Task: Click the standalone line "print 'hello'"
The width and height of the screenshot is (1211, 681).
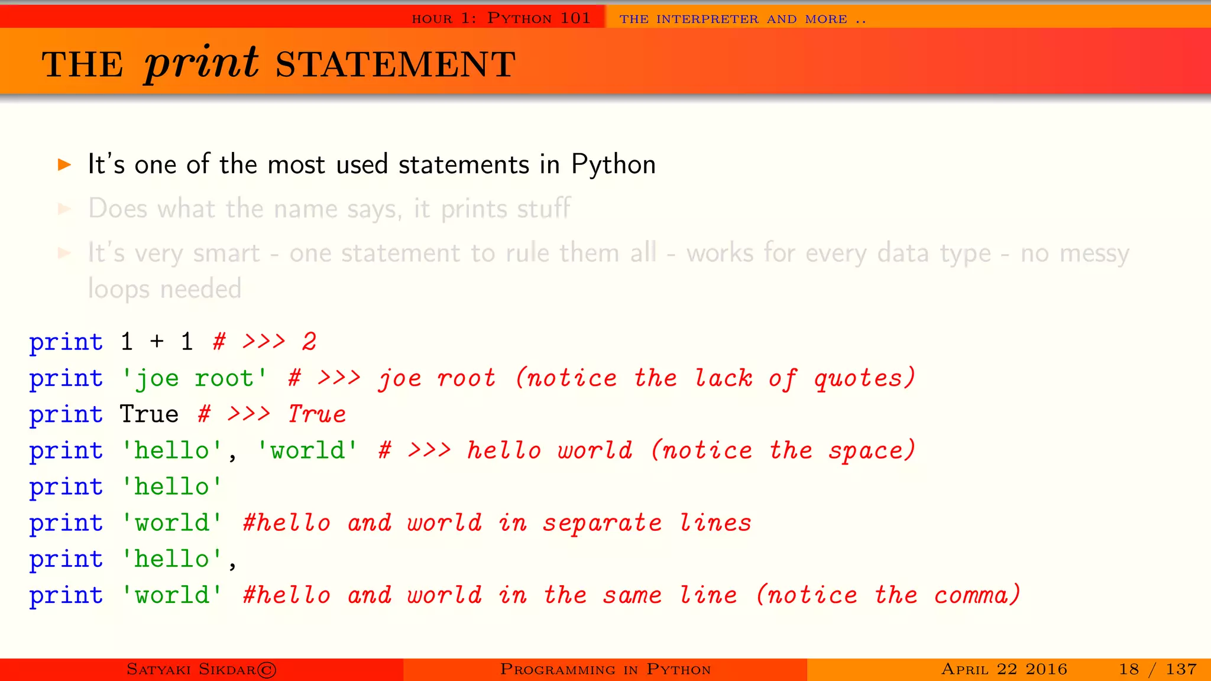Action: coord(126,487)
